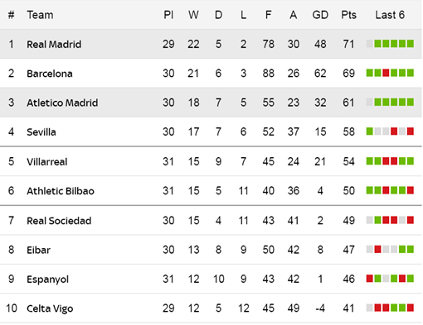Open the Villarreal team entry
Viewport: 423px width, 325px height.
[x=47, y=161]
